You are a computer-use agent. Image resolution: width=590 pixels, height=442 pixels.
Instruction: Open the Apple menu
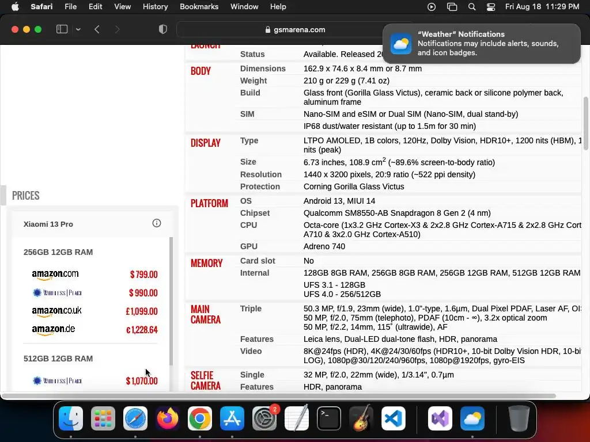point(15,7)
